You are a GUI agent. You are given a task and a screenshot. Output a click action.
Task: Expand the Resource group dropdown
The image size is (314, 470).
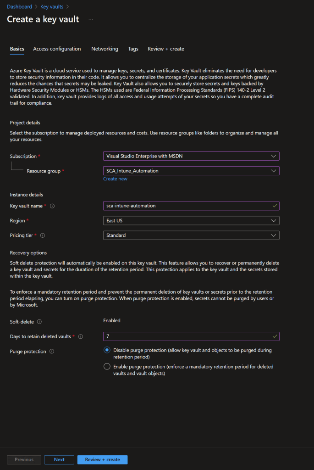[191, 171]
